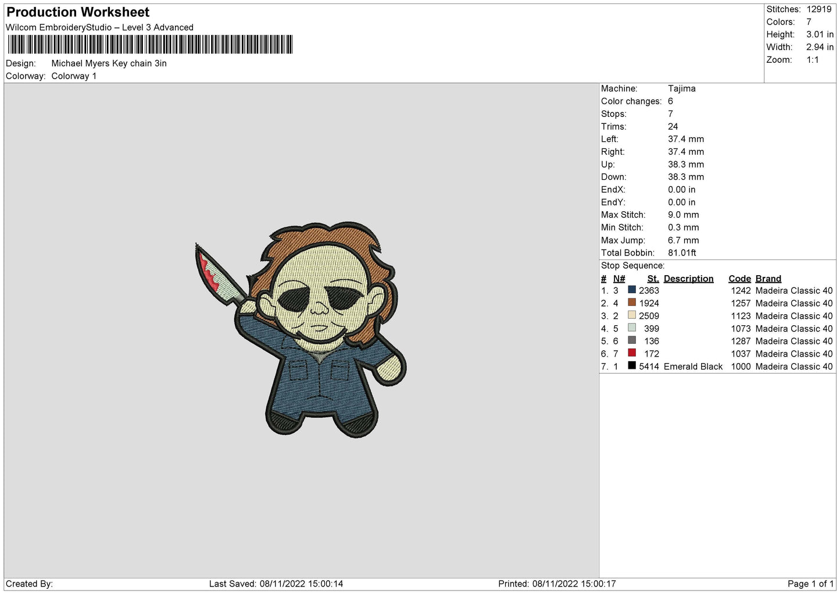Click the Max Jump value '6.7 mm'

coord(683,240)
